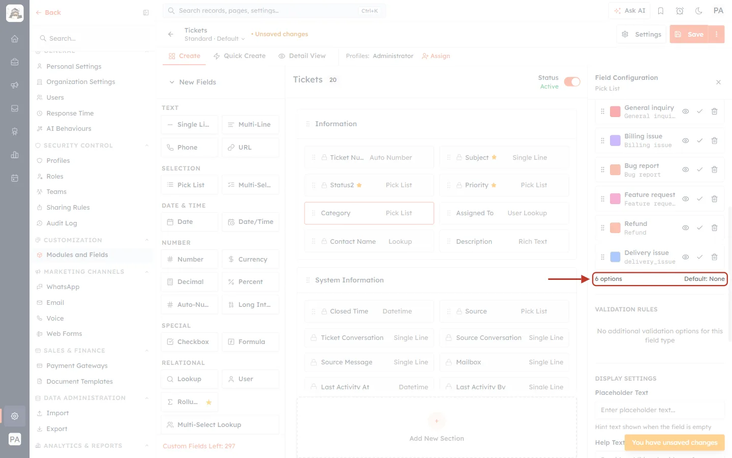
Task: Collapse the sidebar panel icon
Action: (x=146, y=13)
